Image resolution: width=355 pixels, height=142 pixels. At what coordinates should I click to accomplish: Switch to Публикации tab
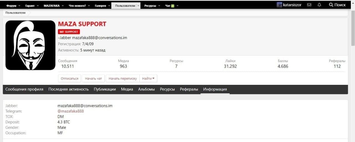pos(105,89)
